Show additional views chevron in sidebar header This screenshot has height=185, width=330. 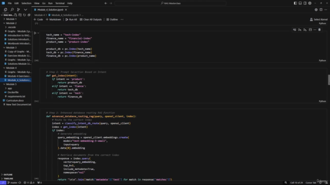[x=25, y=10]
